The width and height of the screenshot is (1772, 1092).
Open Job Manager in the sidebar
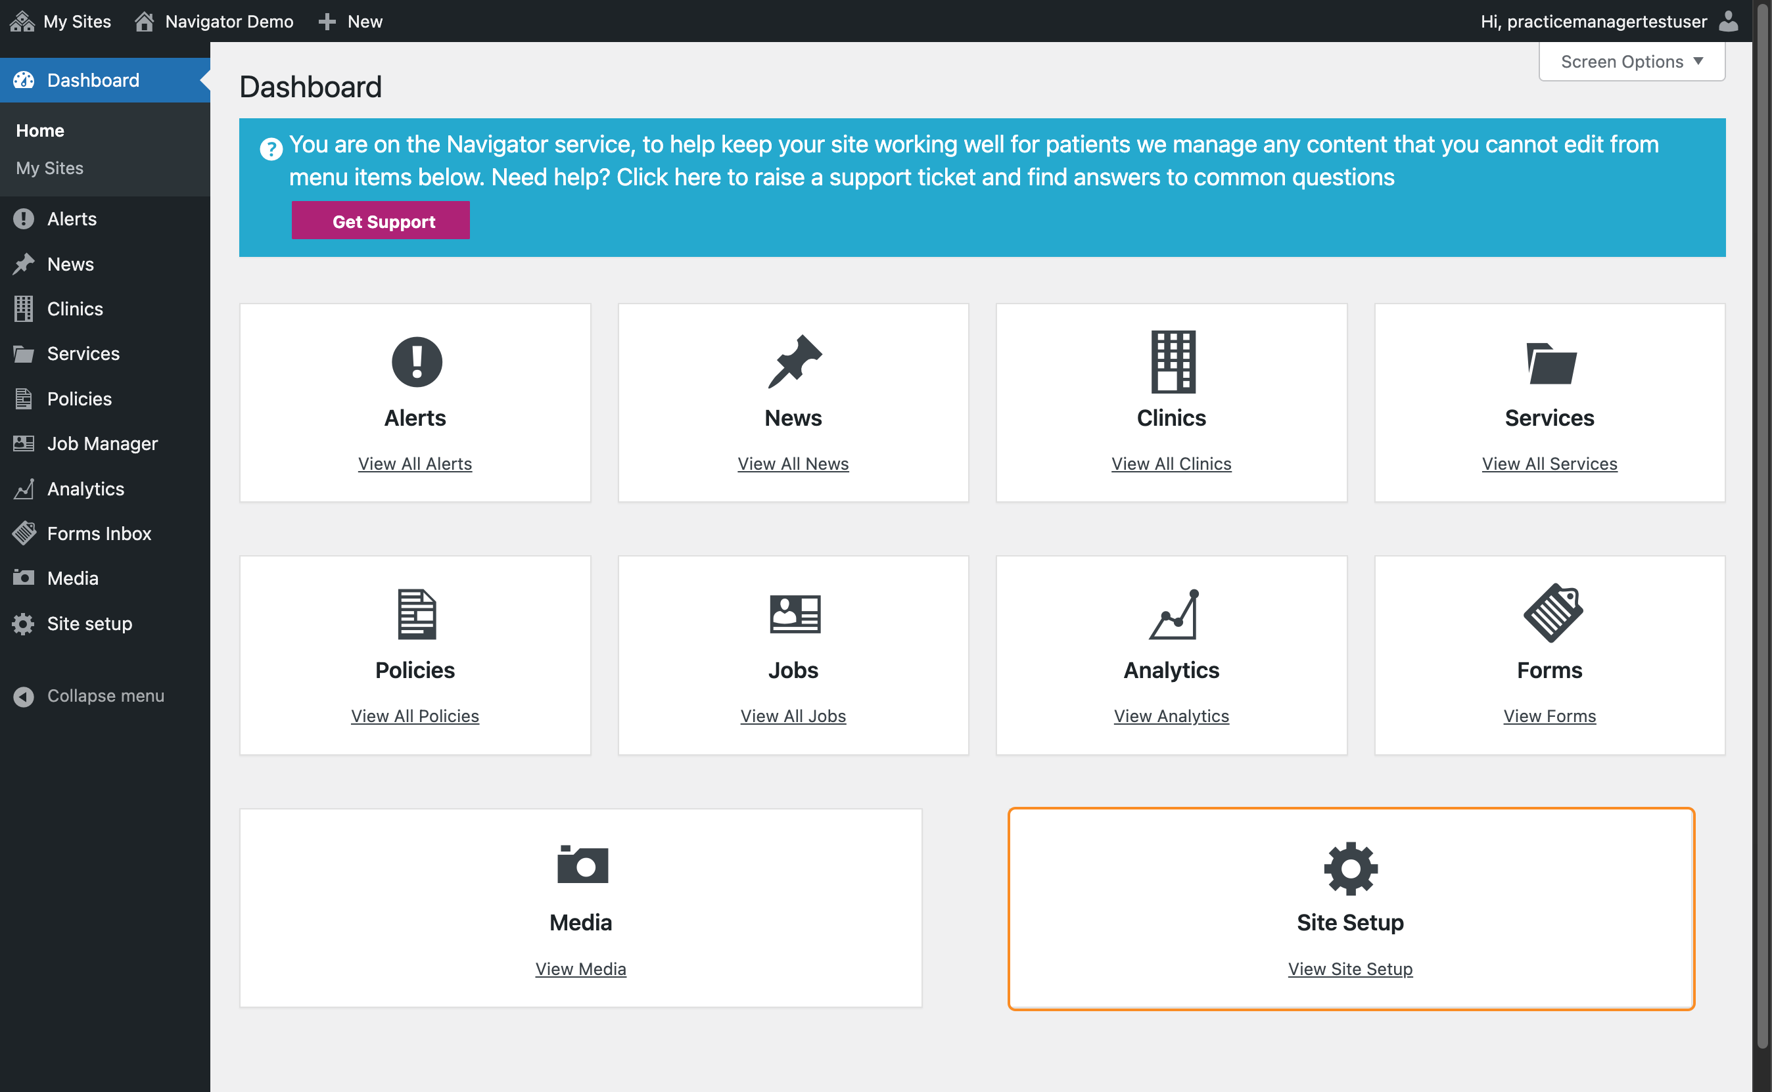[102, 444]
